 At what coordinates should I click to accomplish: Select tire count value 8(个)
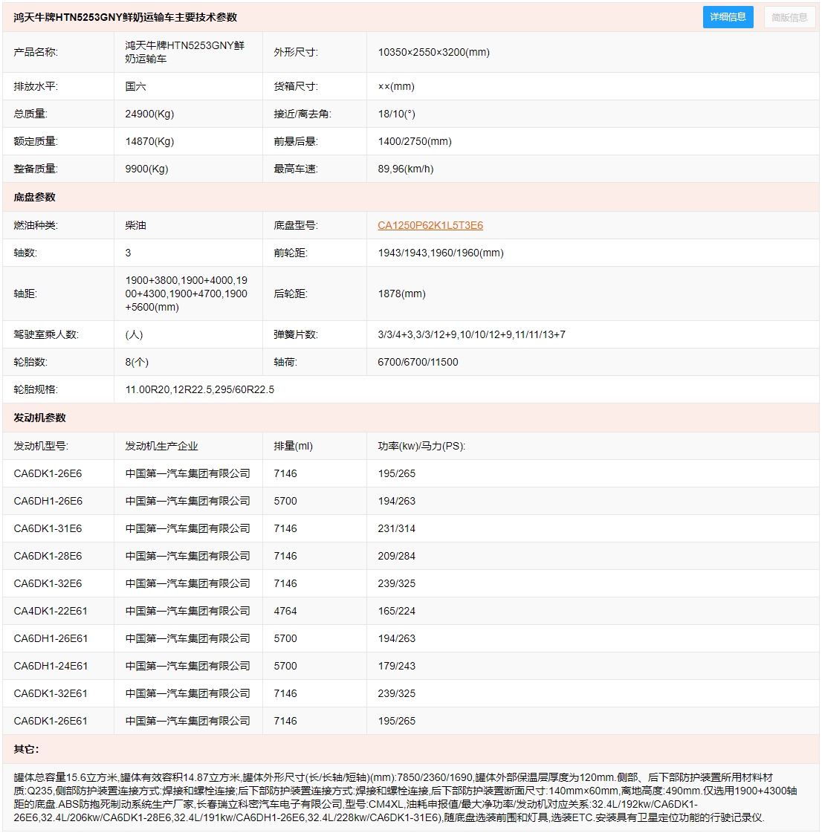137,363
